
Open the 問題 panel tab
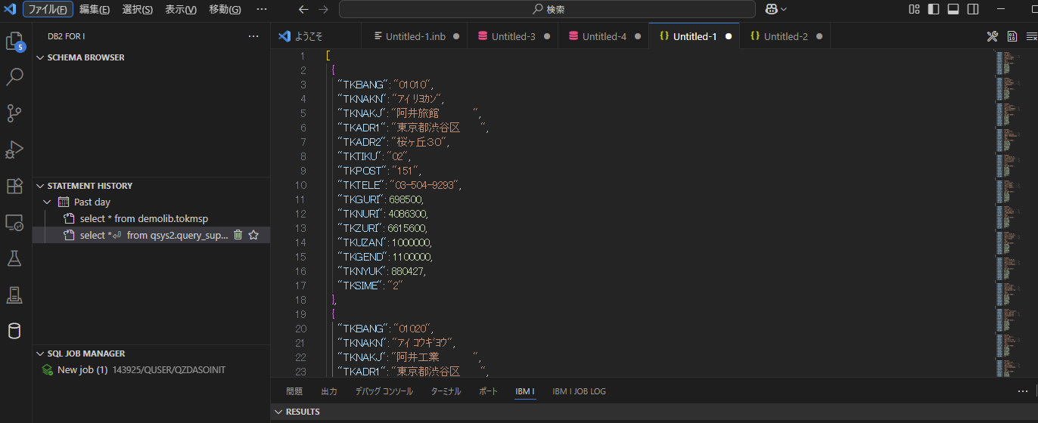point(294,391)
